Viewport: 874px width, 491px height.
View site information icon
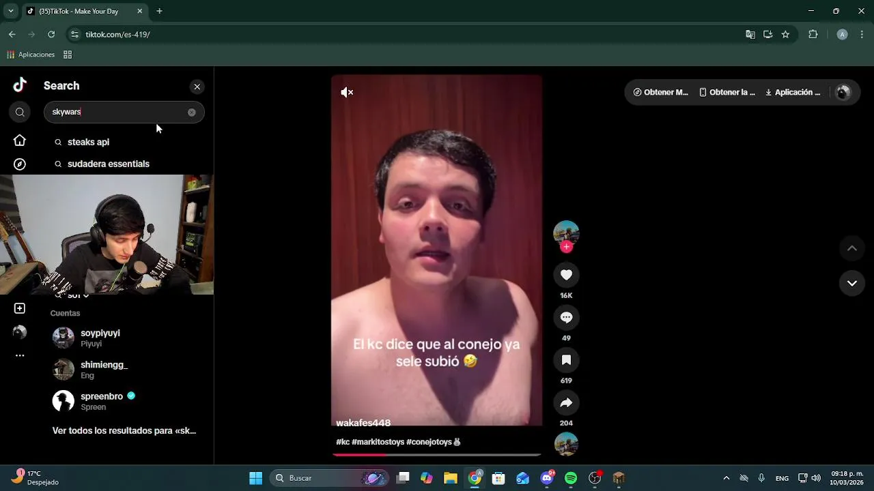tap(74, 34)
